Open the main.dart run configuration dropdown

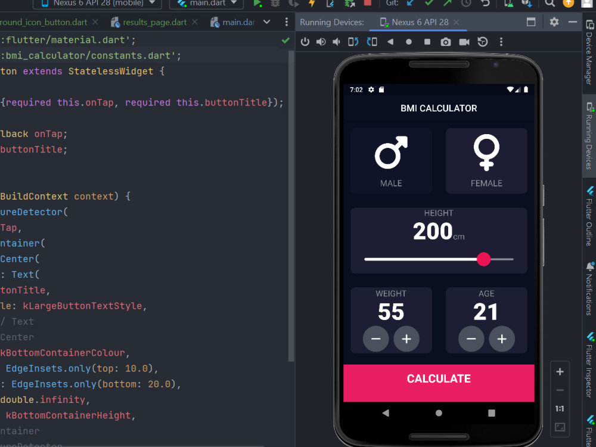click(206, 4)
